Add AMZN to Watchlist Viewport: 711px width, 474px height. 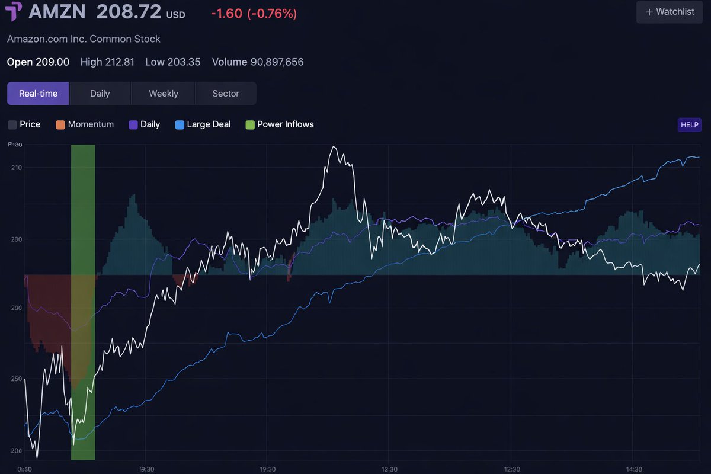(x=670, y=12)
